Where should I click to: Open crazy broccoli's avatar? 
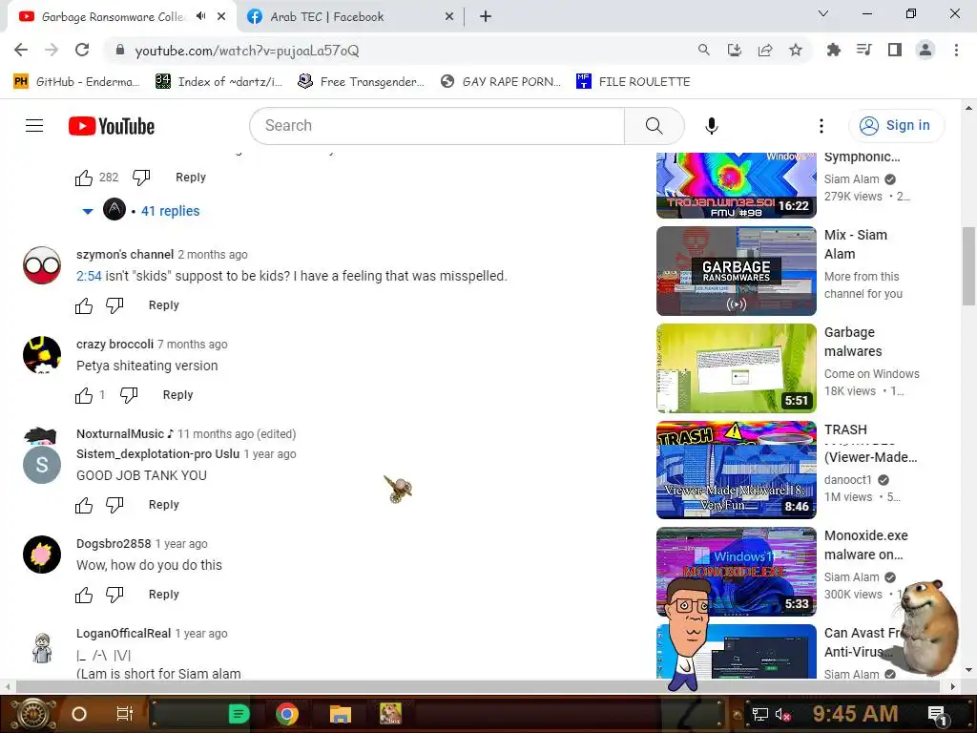[42, 355]
